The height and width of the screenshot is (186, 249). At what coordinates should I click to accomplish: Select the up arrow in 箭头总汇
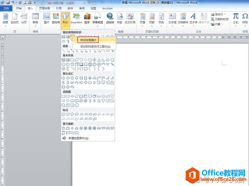(72, 78)
